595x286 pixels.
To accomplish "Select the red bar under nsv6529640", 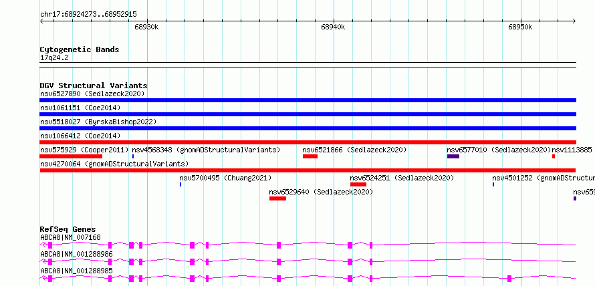I will point(277,198).
